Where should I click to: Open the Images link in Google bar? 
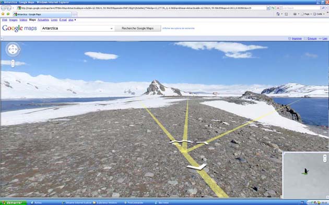coord(13,20)
